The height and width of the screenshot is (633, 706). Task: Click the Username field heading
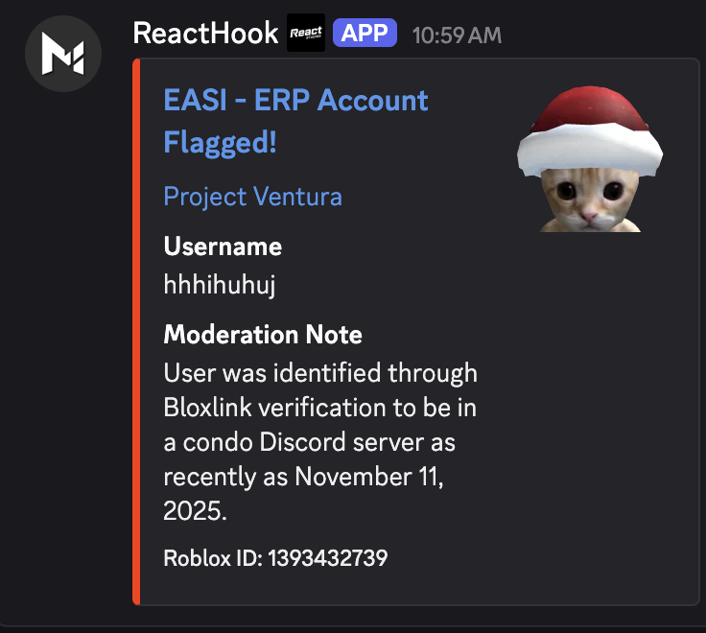pos(223,246)
